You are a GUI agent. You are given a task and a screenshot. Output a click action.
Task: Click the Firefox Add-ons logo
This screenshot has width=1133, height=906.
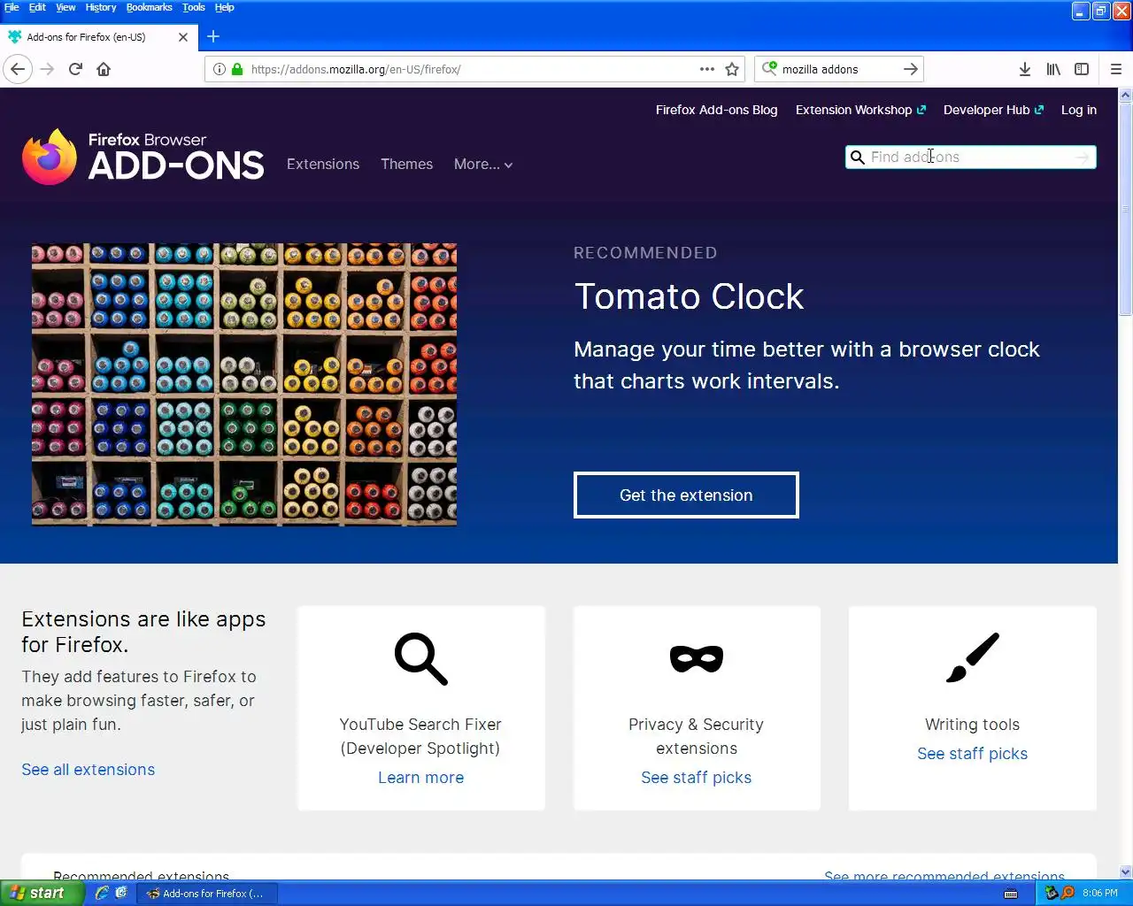[143, 157]
